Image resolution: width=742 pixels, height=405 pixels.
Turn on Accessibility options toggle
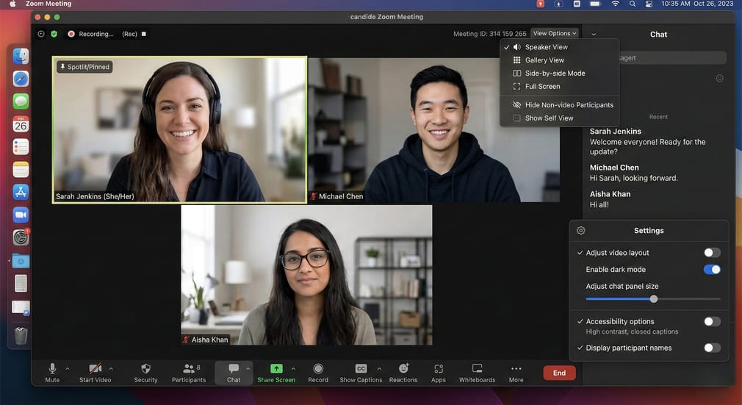pyautogui.click(x=711, y=322)
